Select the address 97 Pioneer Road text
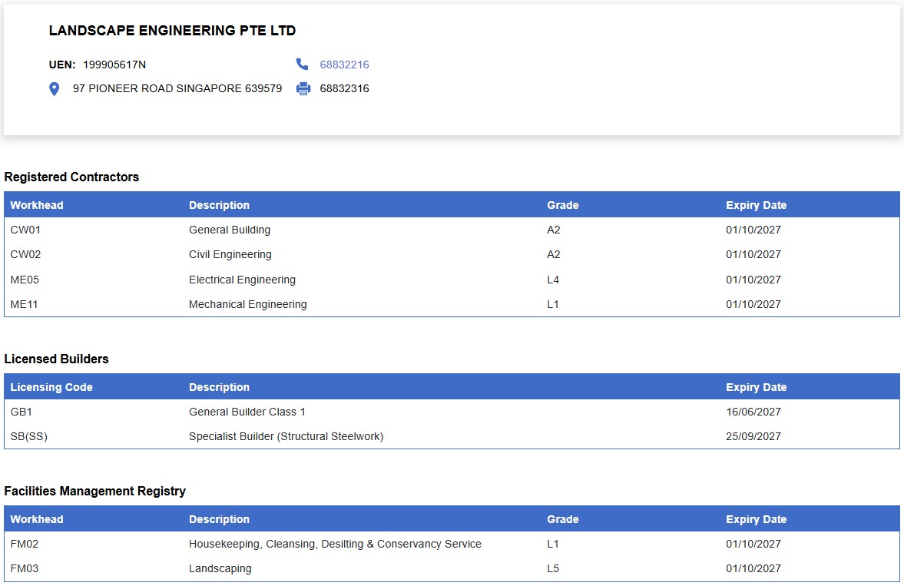This screenshot has width=904, height=586. coord(177,89)
